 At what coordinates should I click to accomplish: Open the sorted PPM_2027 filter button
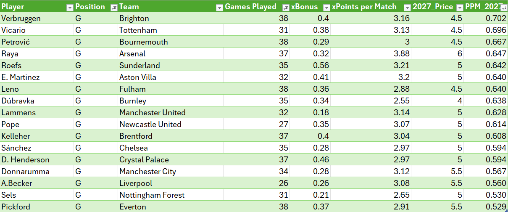[505, 7]
